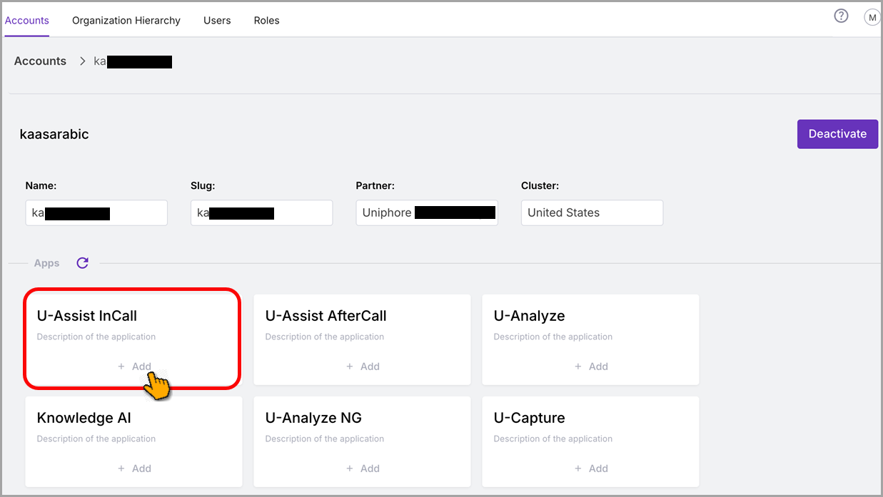Click the Deactivate button
Viewport: 883px width, 497px height.
click(x=837, y=134)
